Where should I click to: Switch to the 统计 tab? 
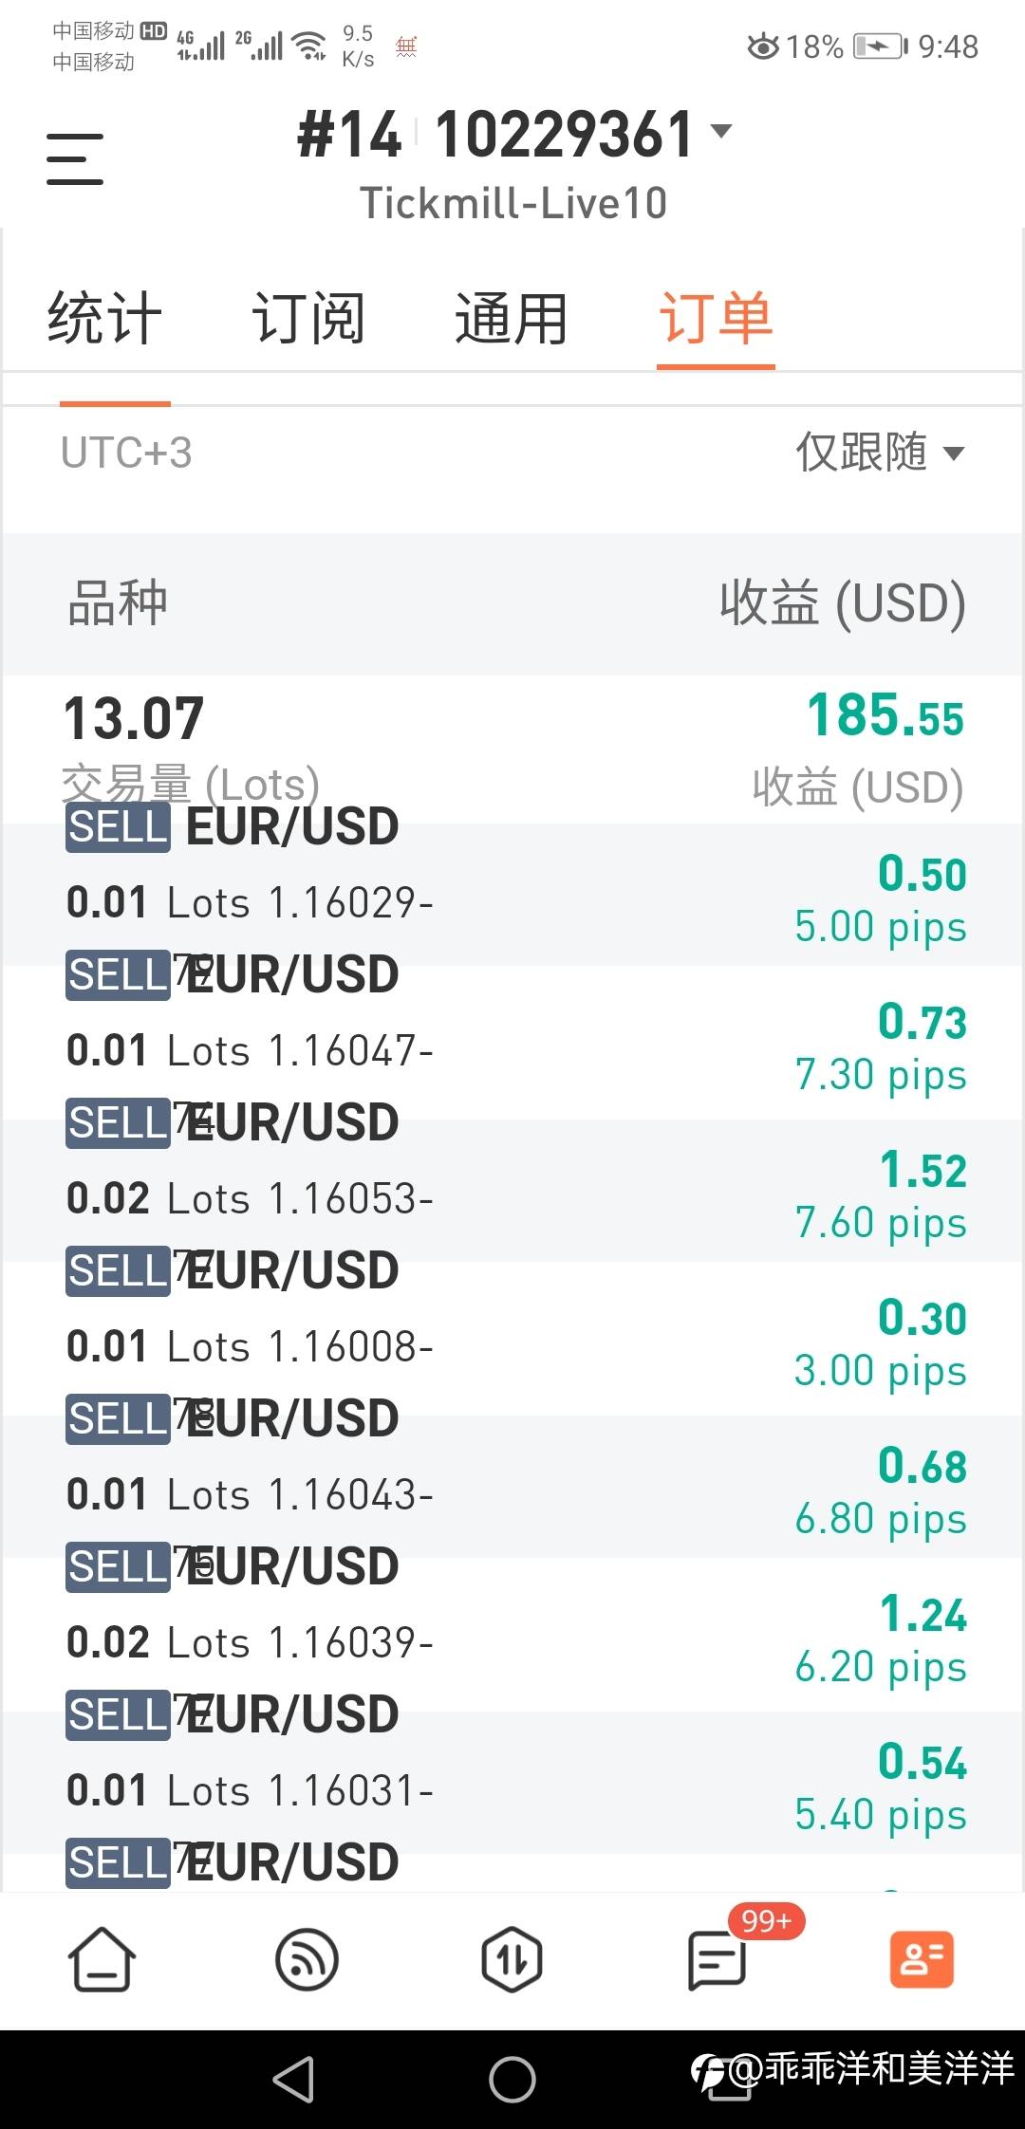(x=104, y=319)
